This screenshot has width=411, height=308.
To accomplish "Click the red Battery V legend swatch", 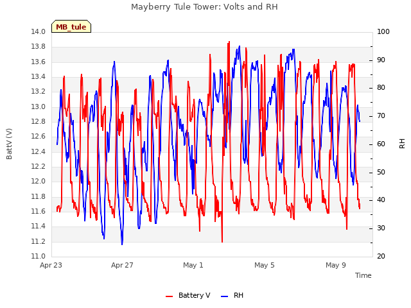I will click(170, 296).
